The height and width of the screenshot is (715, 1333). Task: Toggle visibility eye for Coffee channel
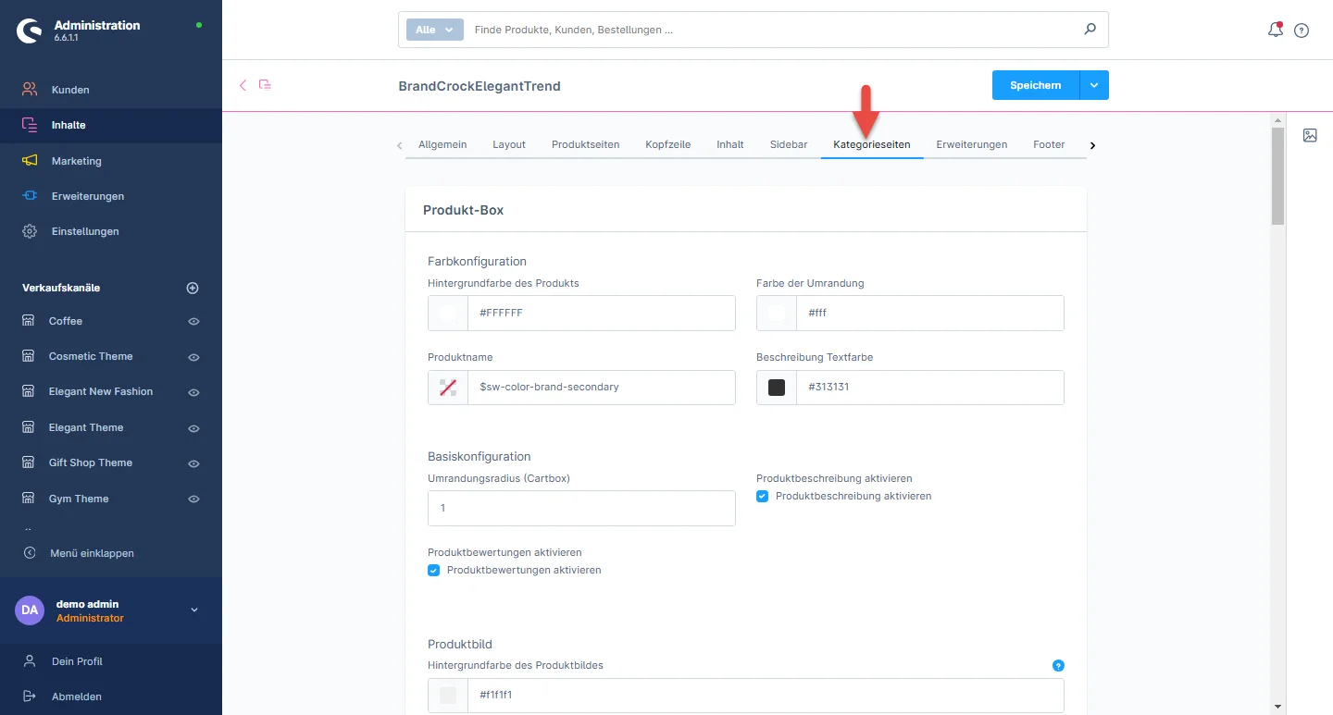click(193, 322)
